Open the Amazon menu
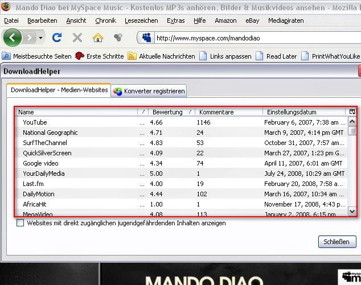The width and height of the screenshot is (361, 285). tap(225, 20)
